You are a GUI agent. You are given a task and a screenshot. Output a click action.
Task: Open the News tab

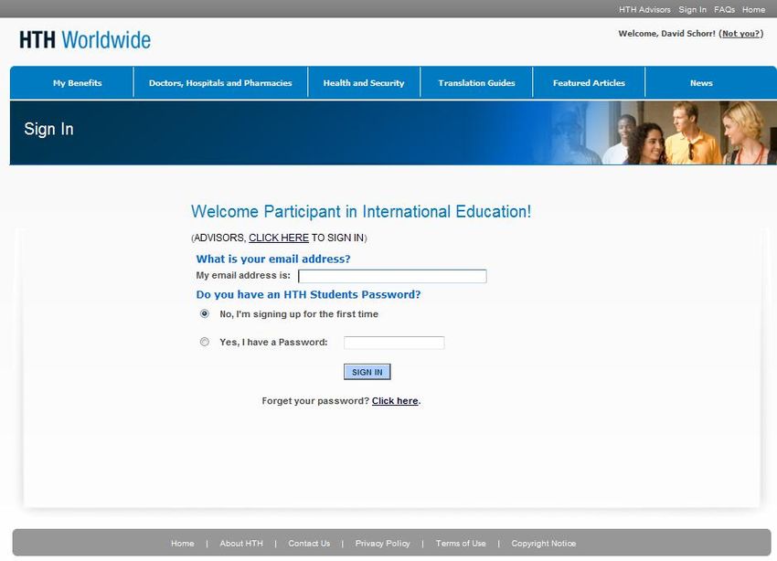click(701, 83)
